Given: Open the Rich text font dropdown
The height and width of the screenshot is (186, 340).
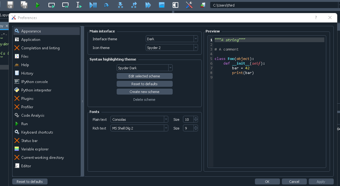Looking at the screenshot, I should (139, 128).
